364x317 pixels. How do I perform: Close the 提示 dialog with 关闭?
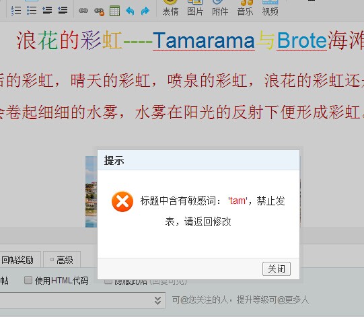tap(277, 269)
